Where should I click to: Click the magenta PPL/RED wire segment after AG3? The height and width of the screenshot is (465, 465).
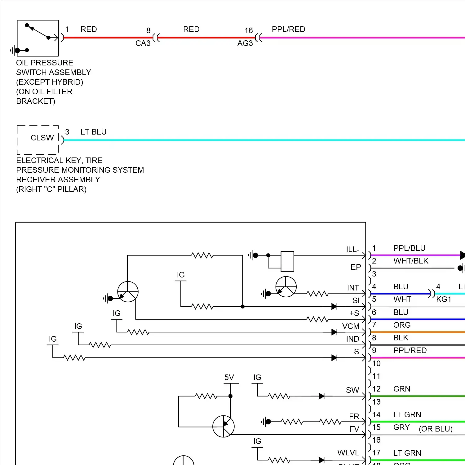tap(362, 38)
